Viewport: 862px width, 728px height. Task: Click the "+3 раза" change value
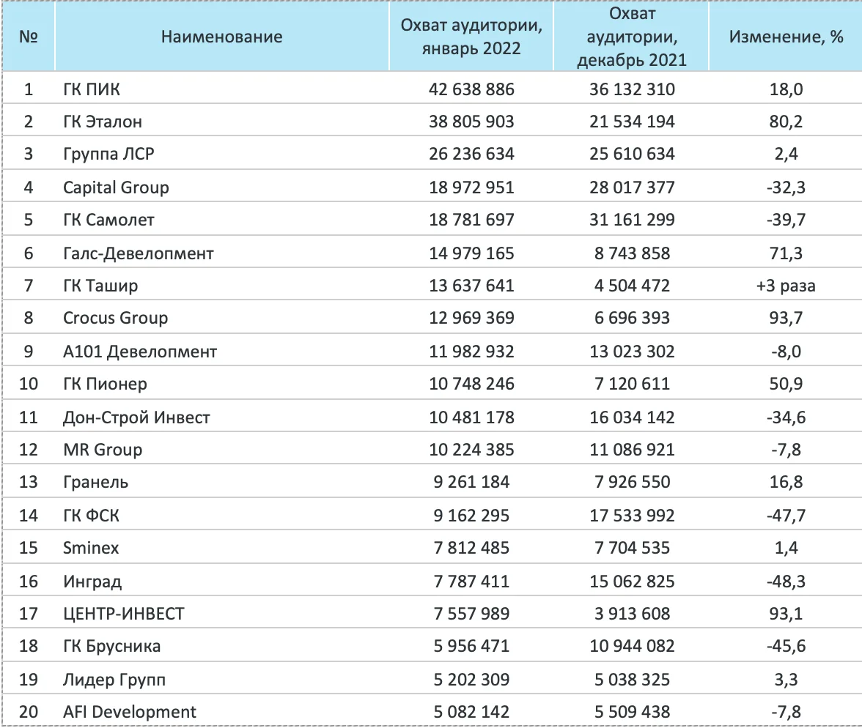click(x=786, y=286)
